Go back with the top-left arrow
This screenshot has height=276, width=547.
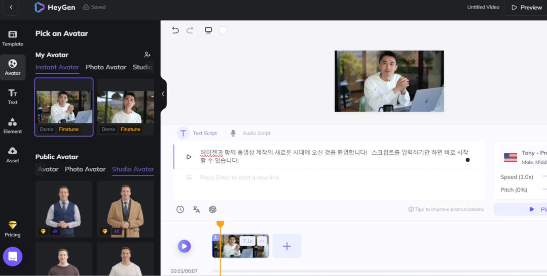[x=11, y=7]
